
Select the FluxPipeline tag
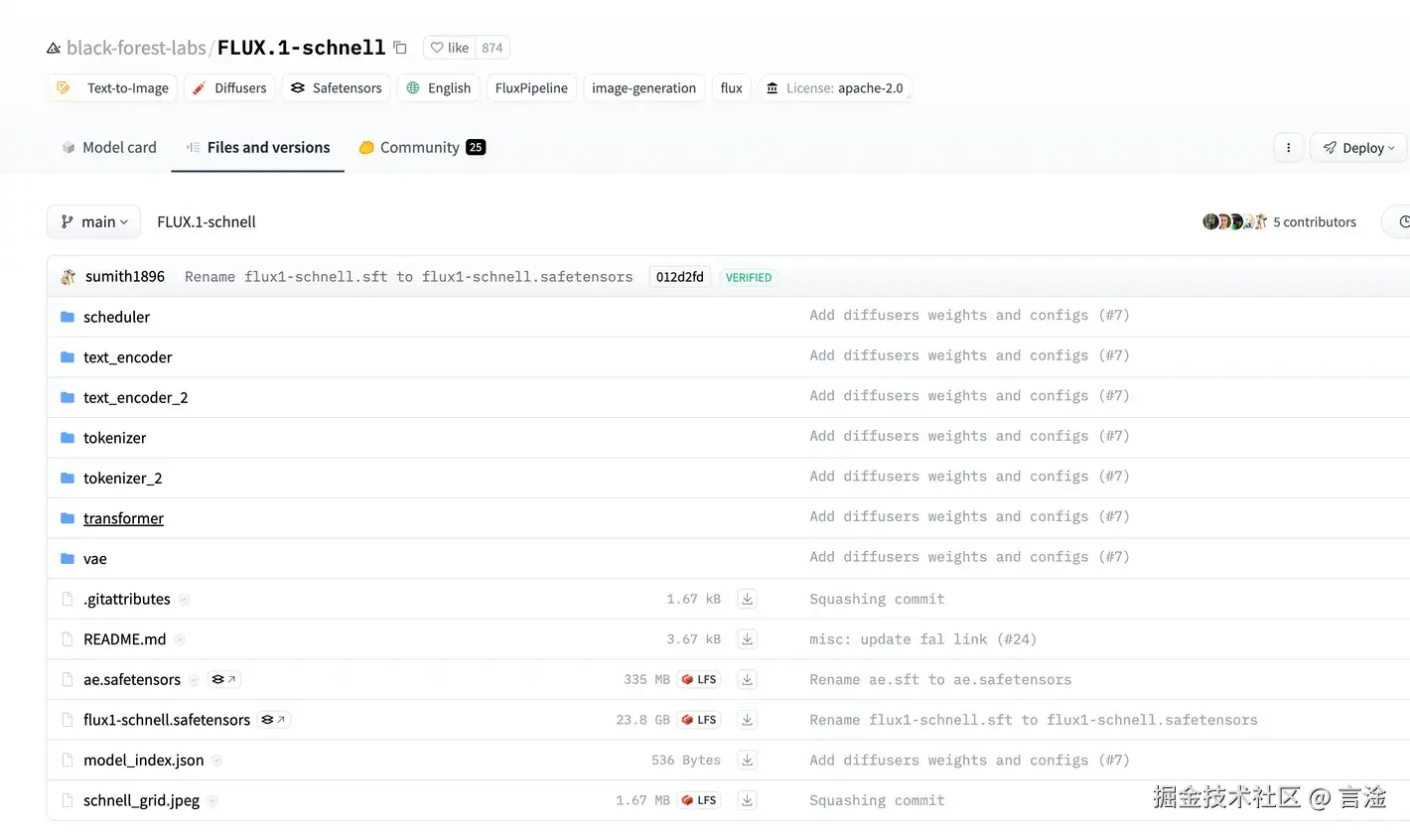(x=531, y=88)
